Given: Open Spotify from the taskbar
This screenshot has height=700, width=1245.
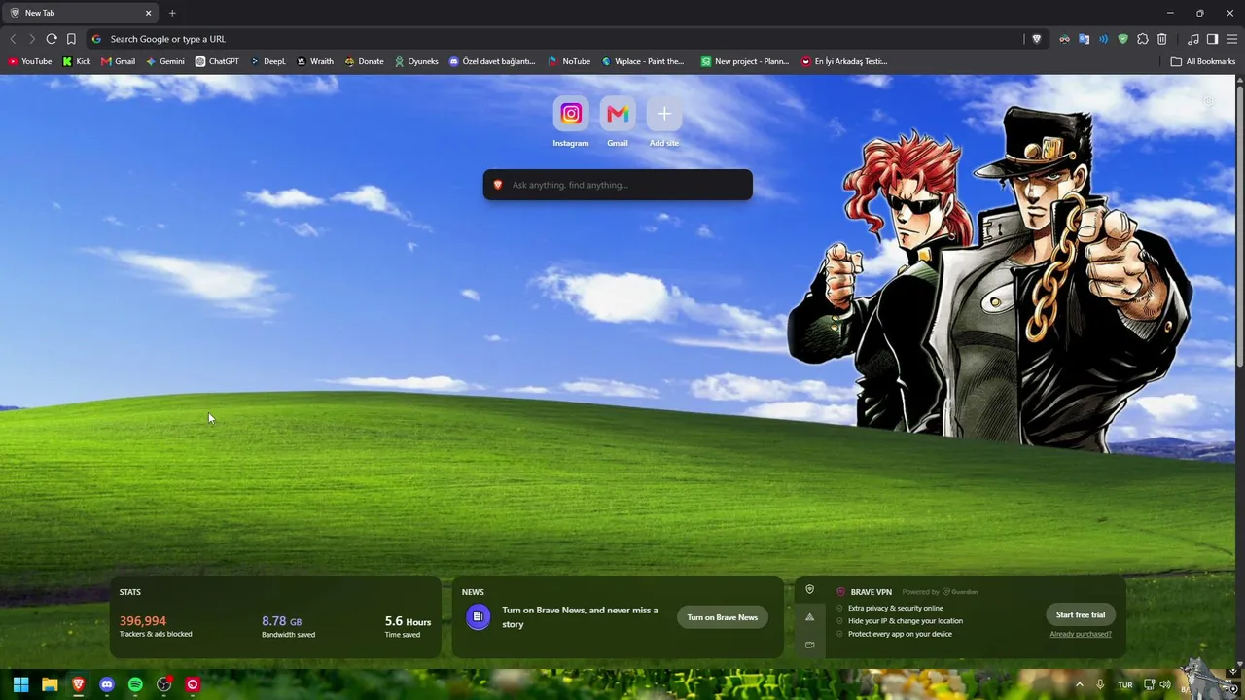Looking at the screenshot, I should [x=135, y=684].
